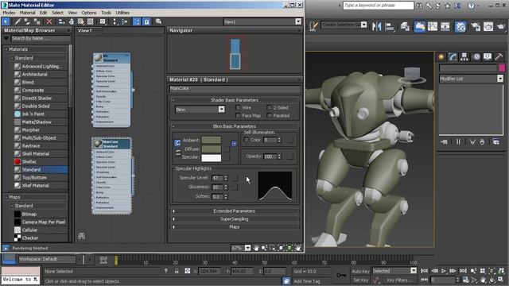Expand the SuperSampling rollout
Image resolution: width=509 pixels, height=286 pixels.
point(234,219)
